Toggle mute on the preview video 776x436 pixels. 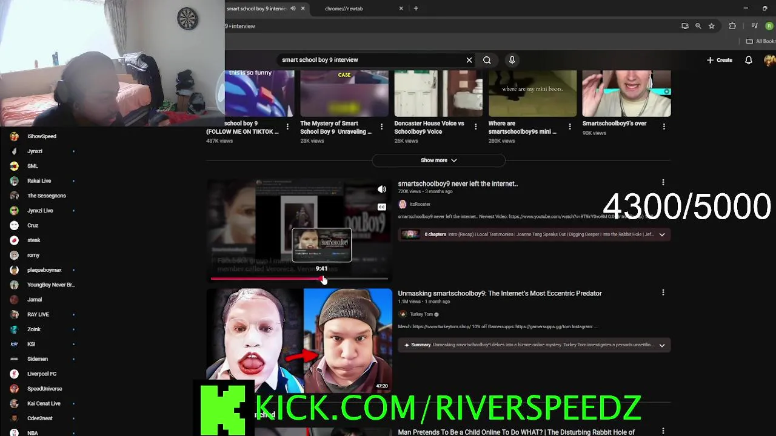point(382,190)
